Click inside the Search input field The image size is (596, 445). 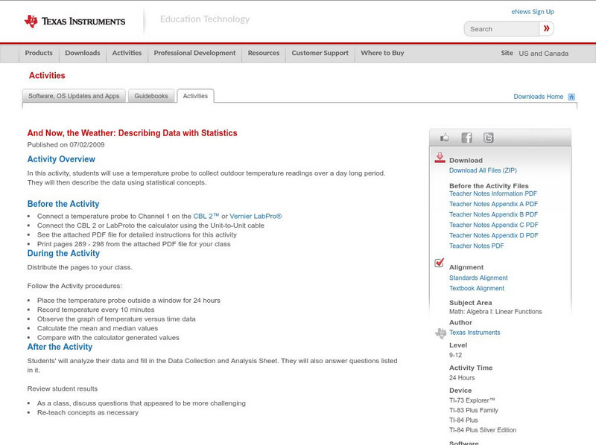click(499, 28)
